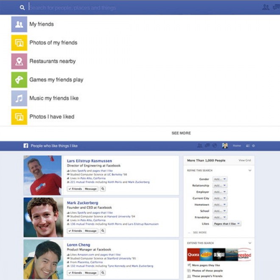Choose 'Photos I have liked' suggestion
This screenshot has height=280, width=280.
pyautogui.click(x=52, y=117)
